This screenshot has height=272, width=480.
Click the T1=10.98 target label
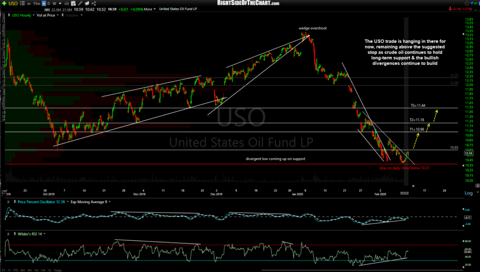click(416, 129)
